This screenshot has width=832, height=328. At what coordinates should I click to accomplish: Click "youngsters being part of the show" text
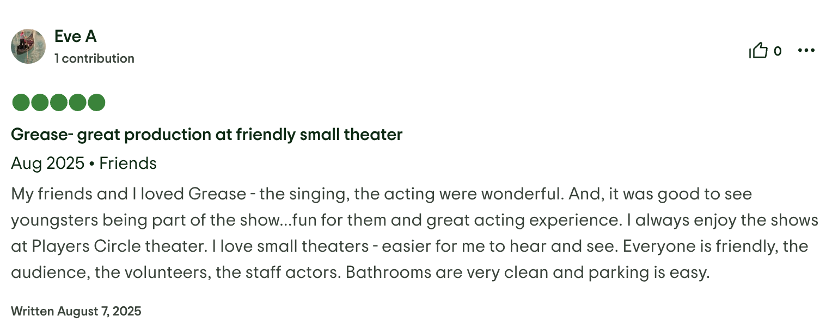point(143,220)
